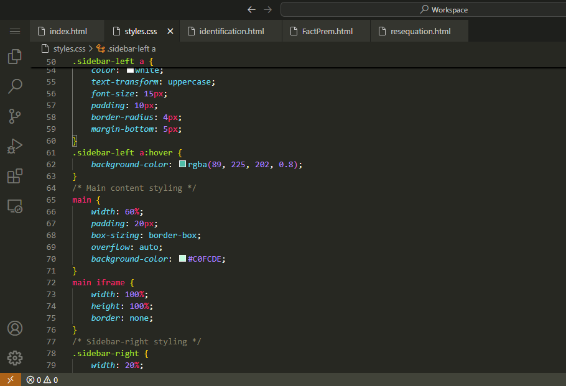Expand the .sidebar-left a breadcrumb

coord(131,48)
